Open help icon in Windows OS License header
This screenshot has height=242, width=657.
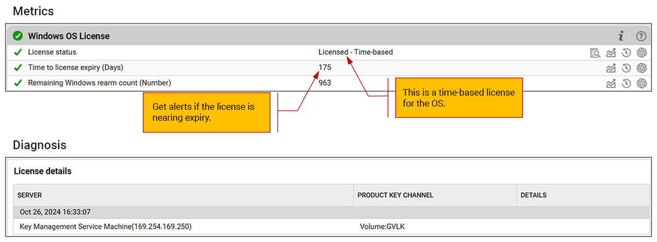click(641, 36)
